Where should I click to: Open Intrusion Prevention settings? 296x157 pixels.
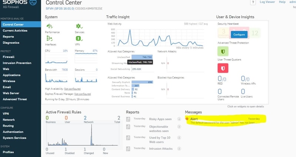point(17,63)
